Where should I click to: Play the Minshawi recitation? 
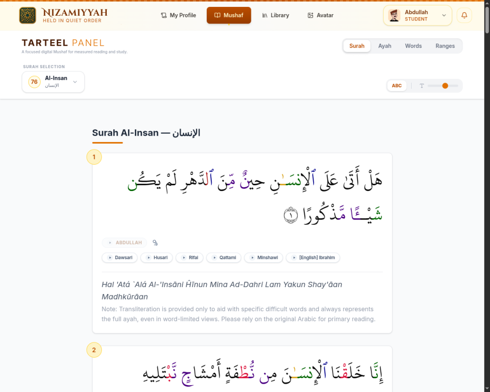pyautogui.click(x=264, y=258)
